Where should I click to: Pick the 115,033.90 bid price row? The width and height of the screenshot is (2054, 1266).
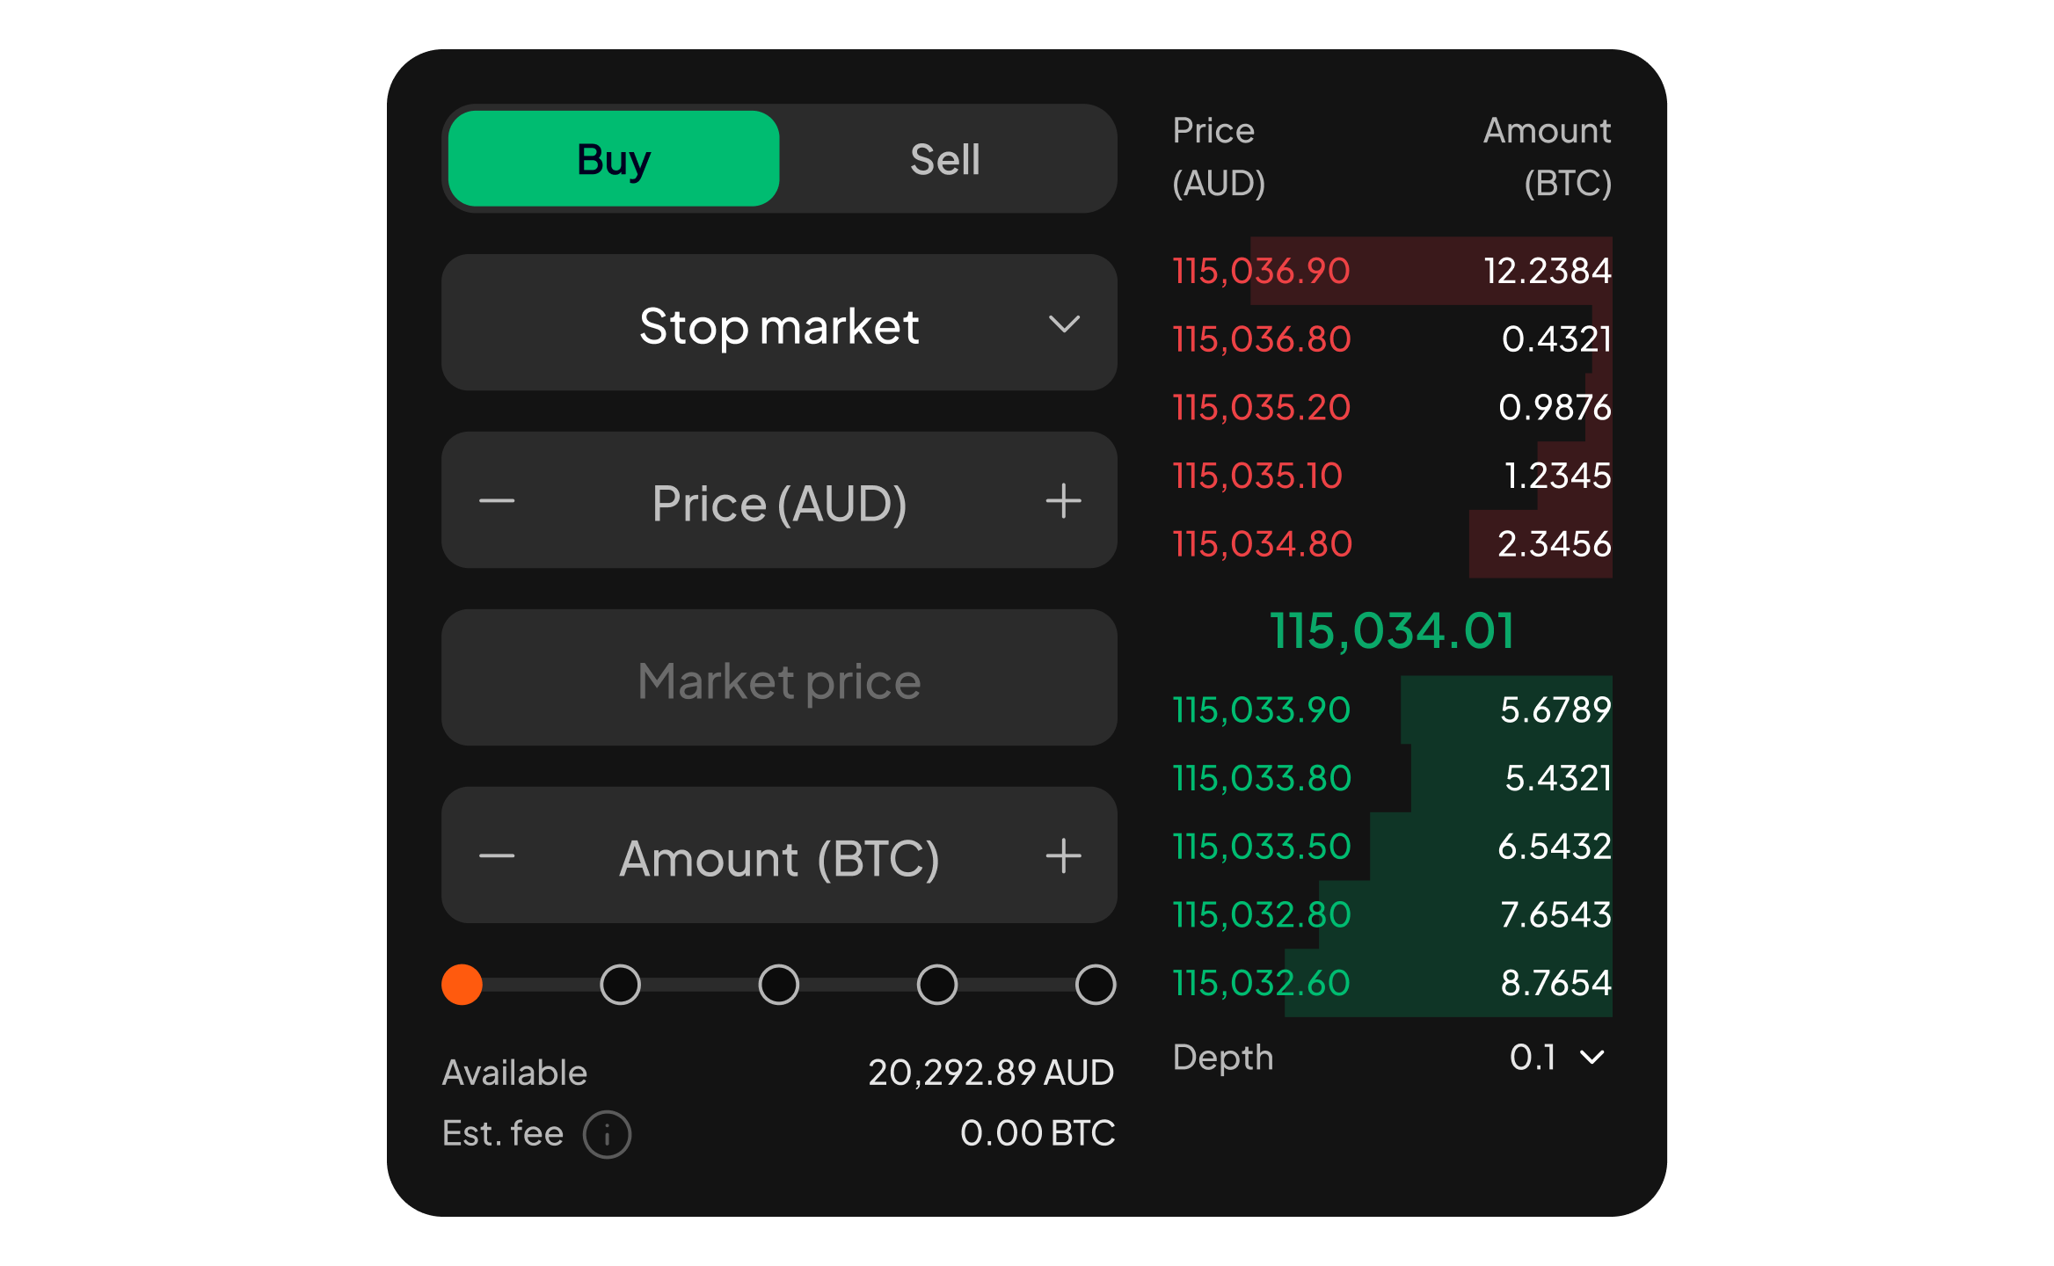tap(1392, 709)
